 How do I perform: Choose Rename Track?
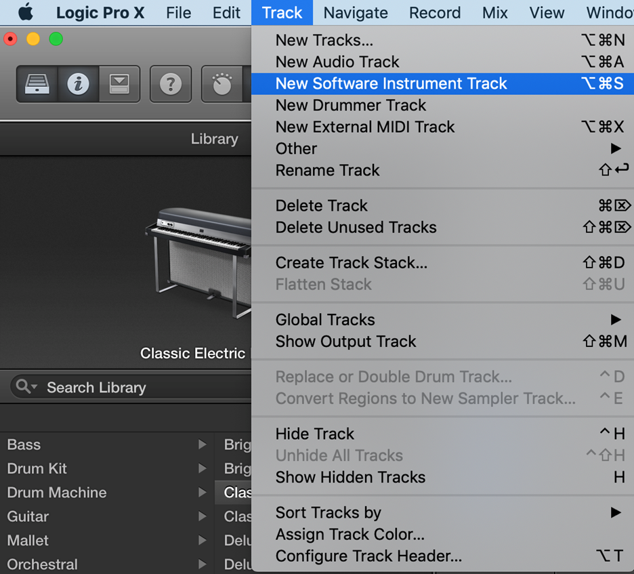[x=443, y=170]
